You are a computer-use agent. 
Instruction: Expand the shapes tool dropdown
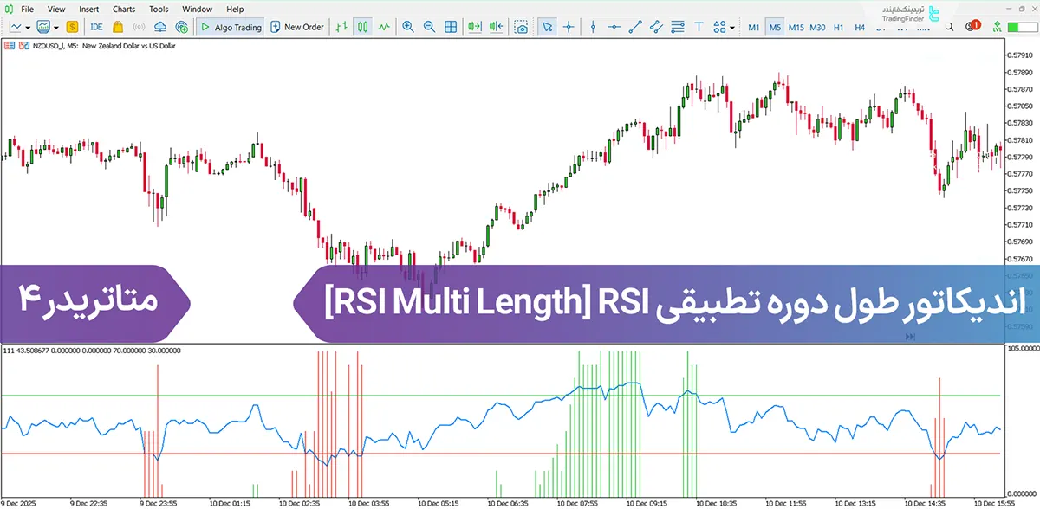(731, 27)
